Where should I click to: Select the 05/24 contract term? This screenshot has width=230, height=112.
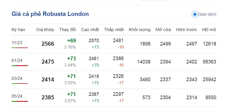coord(17,96)
